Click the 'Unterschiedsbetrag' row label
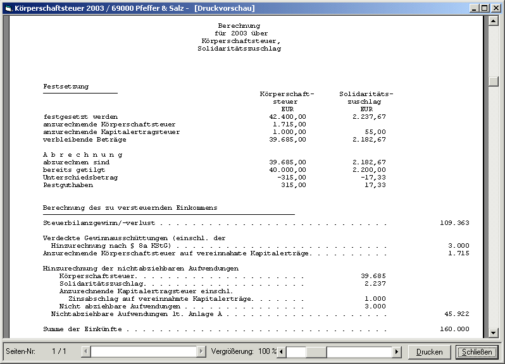 point(80,178)
